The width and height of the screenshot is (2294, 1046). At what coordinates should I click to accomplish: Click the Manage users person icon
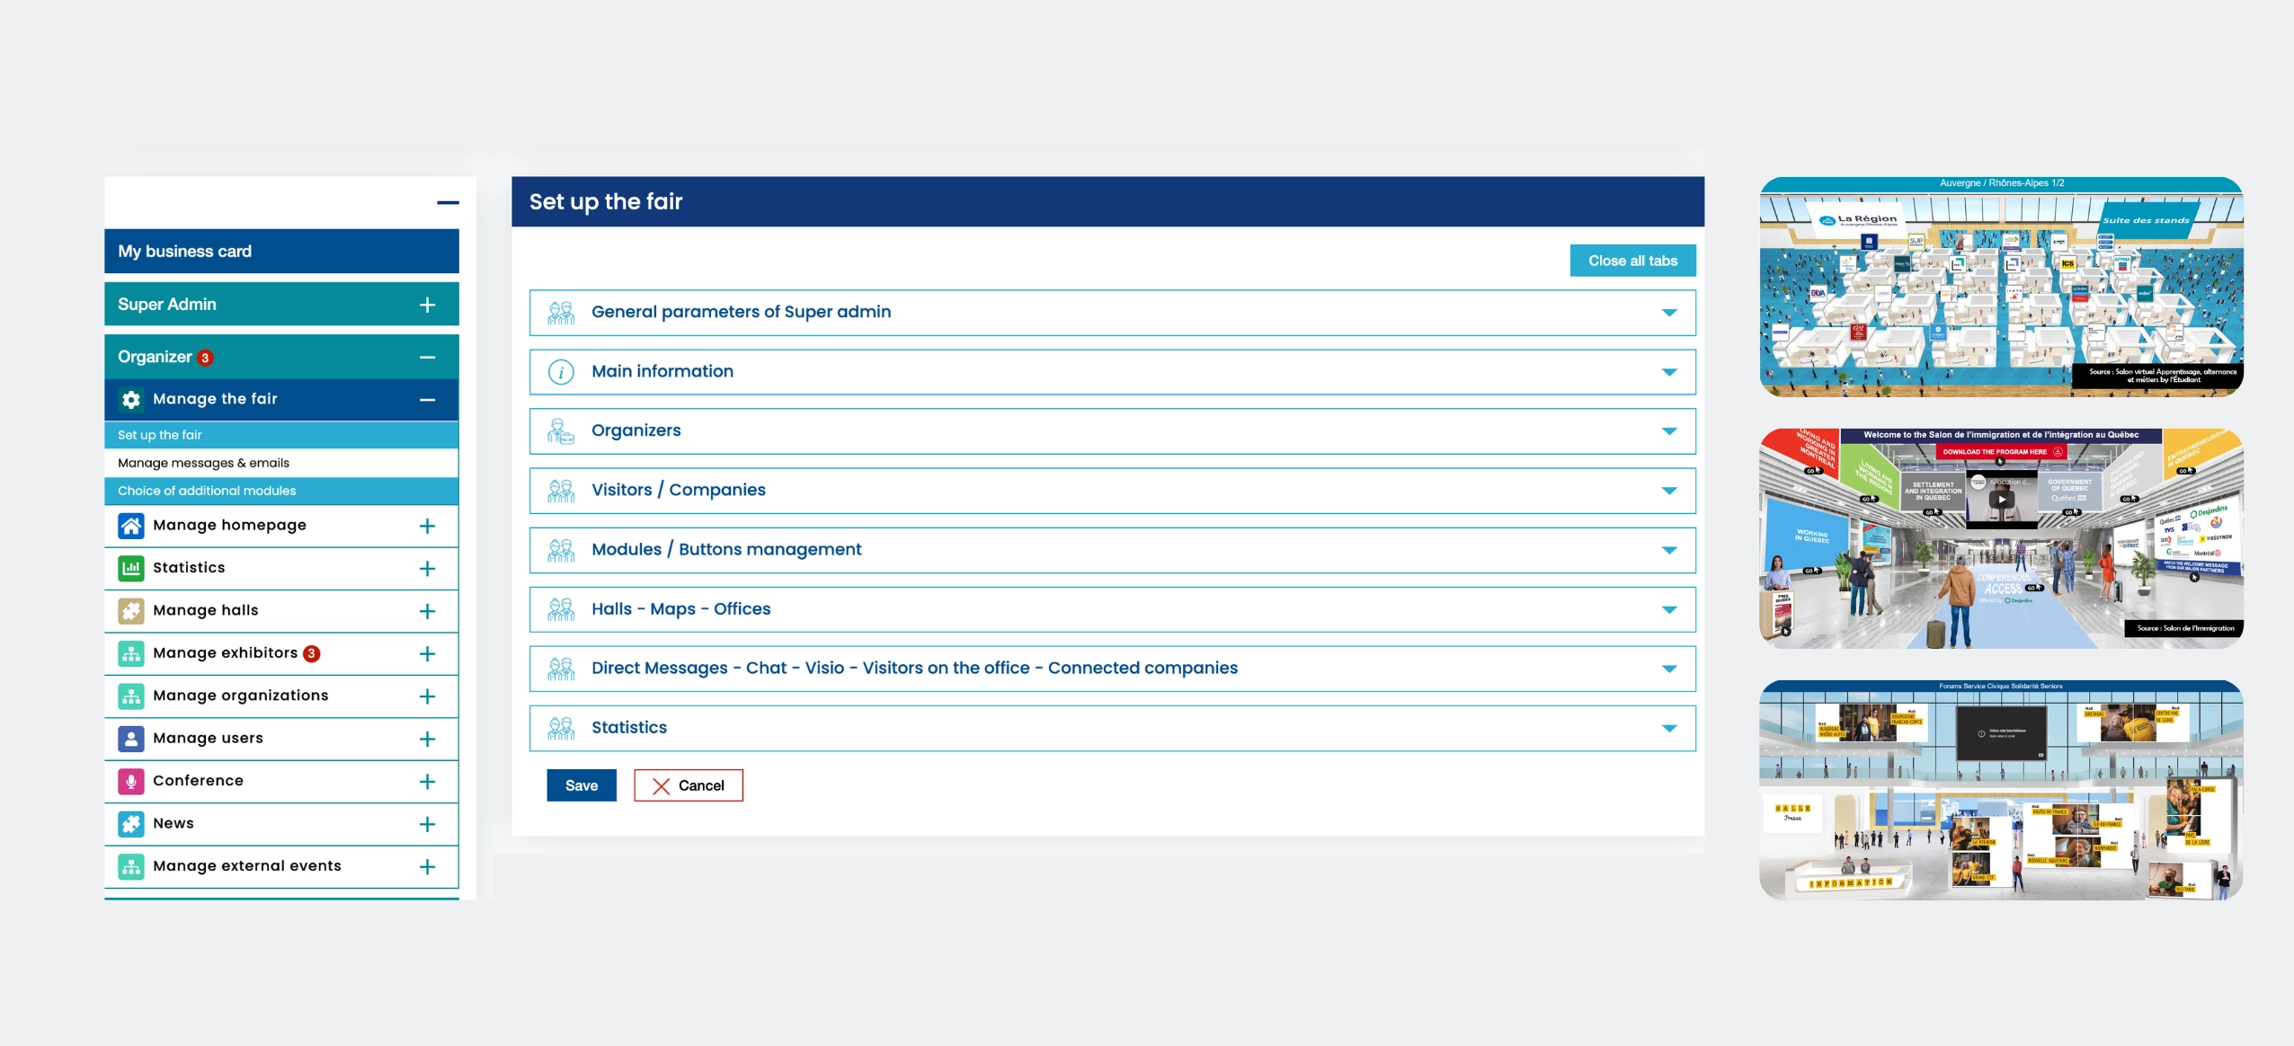pyautogui.click(x=131, y=739)
